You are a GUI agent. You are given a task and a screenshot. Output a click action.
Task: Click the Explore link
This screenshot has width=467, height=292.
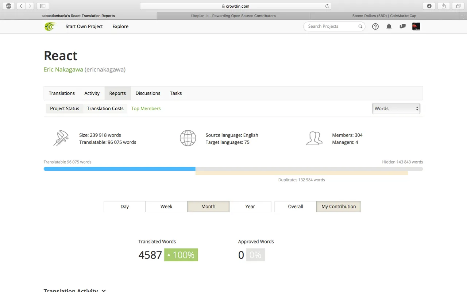[120, 26]
